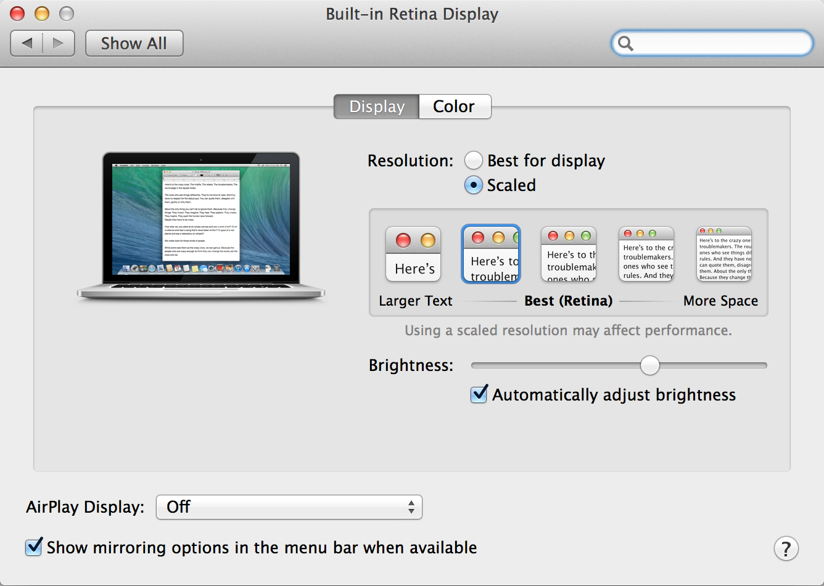
Task: Click inside the search field
Action: coord(722,43)
